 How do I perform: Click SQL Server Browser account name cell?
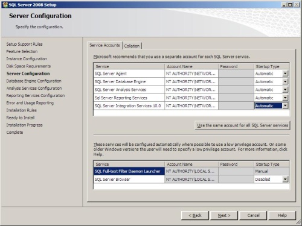coord(191,179)
